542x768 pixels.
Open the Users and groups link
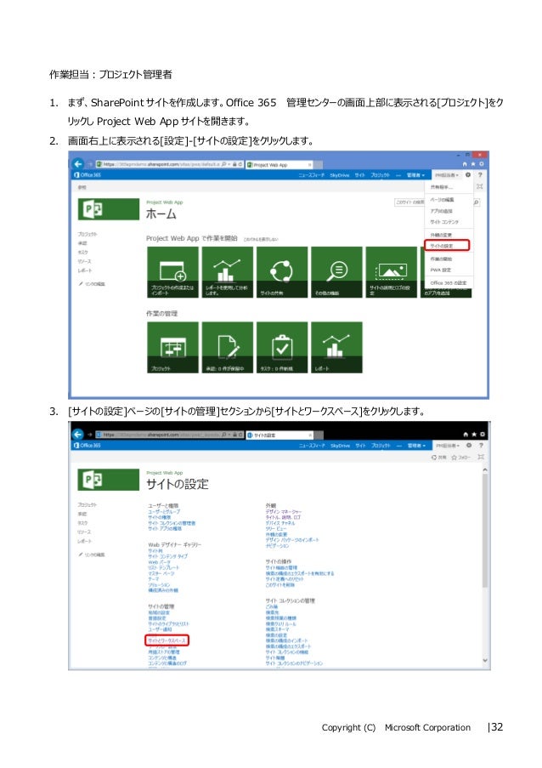pos(164,511)
